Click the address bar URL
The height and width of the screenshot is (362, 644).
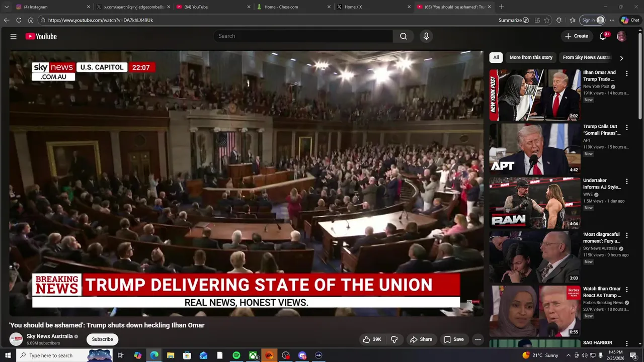point(101,20)
